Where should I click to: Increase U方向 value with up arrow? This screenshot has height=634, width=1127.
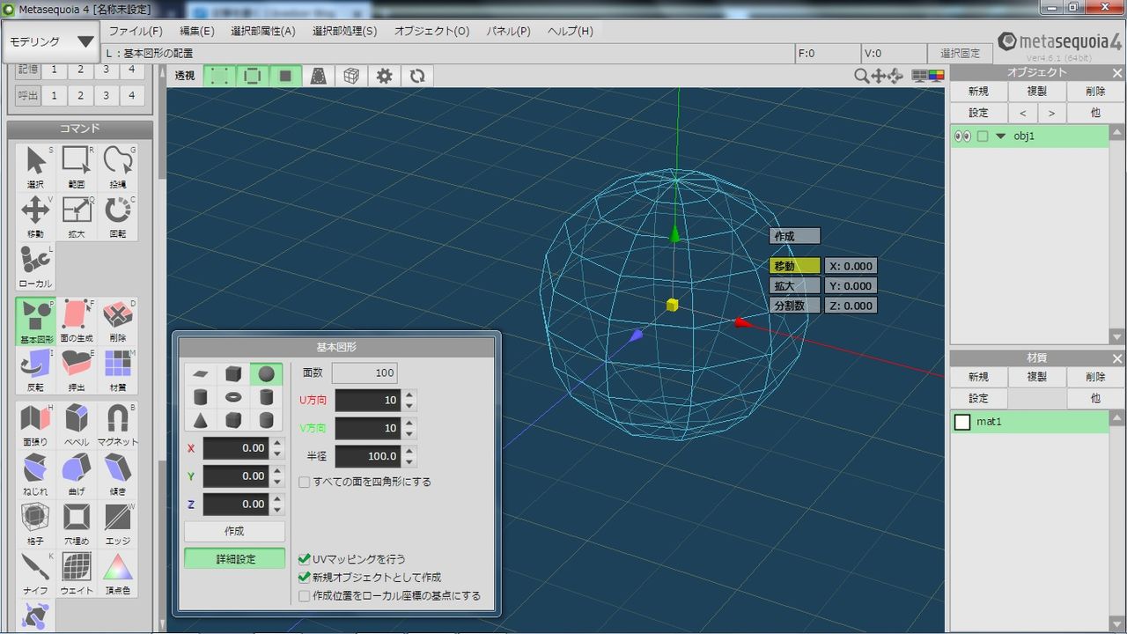click(409, 394)
